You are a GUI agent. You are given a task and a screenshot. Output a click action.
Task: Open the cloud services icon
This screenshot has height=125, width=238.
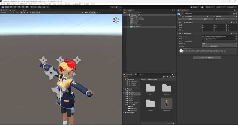(202, 7)
